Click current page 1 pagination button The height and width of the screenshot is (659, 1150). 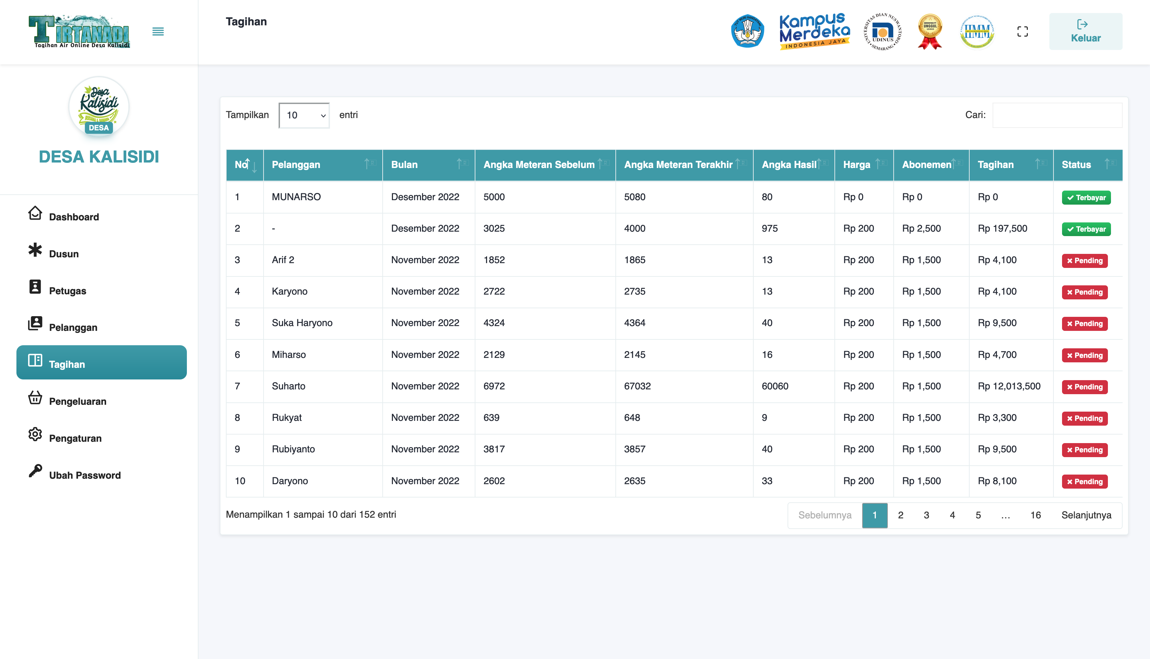[874, 515]
